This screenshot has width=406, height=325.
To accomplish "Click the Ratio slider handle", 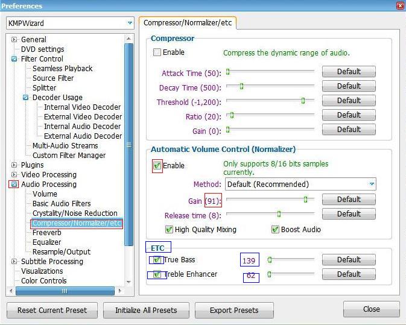I will [x=232, y=115].
